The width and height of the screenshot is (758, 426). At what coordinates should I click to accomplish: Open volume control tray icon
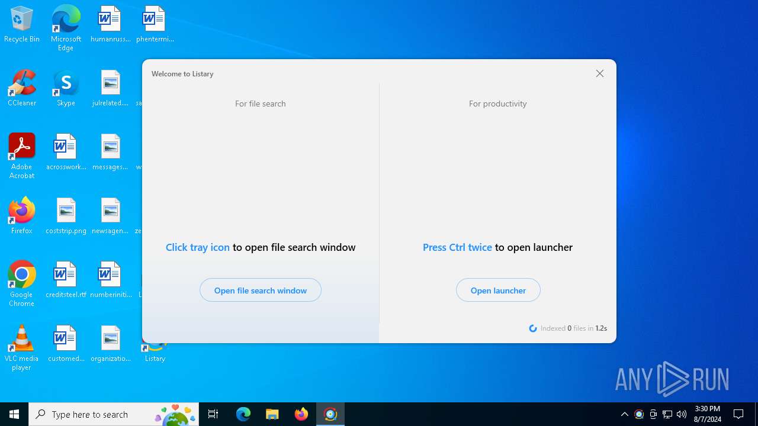682,414
